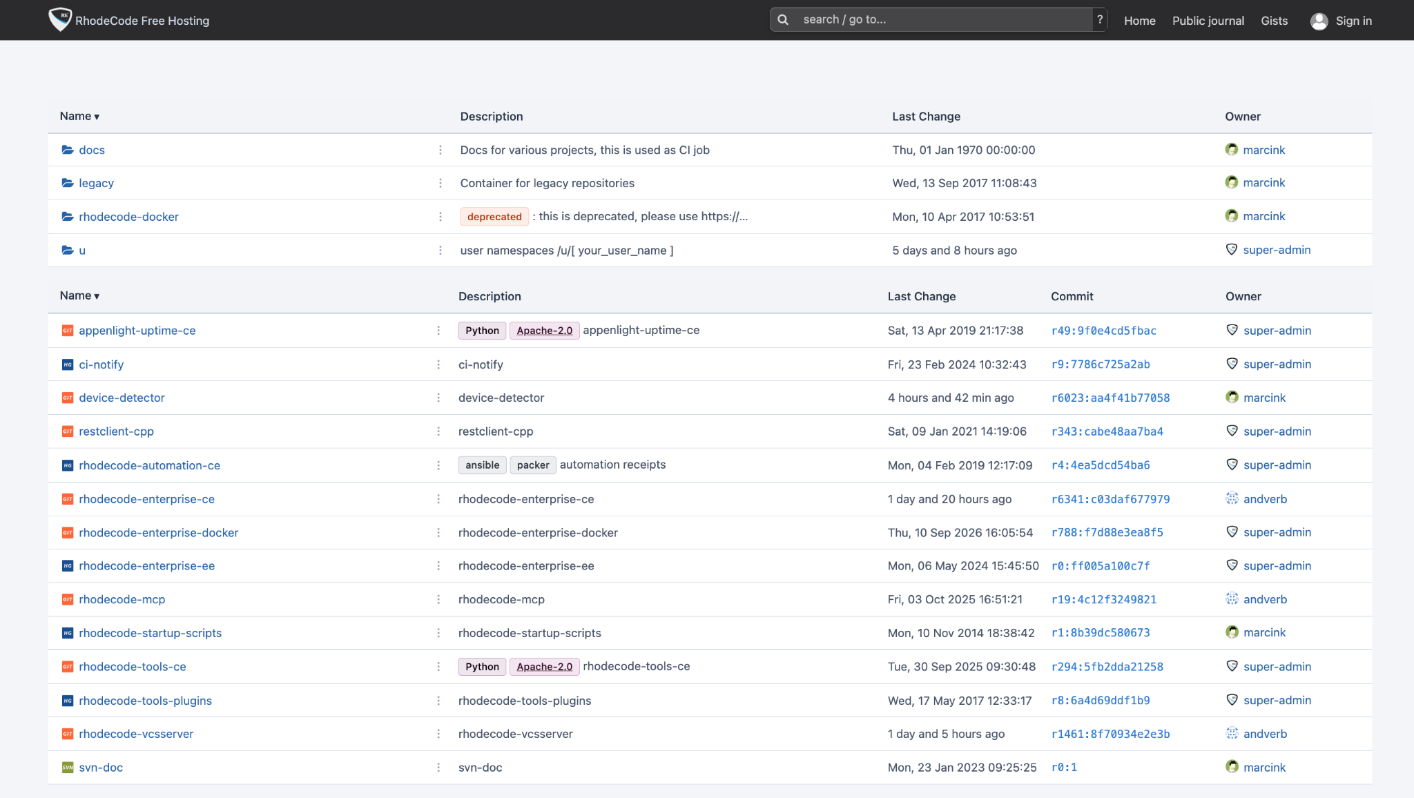Click the search magnifier icon
The width and height of the screenshot is (1414, 798).
783,20
